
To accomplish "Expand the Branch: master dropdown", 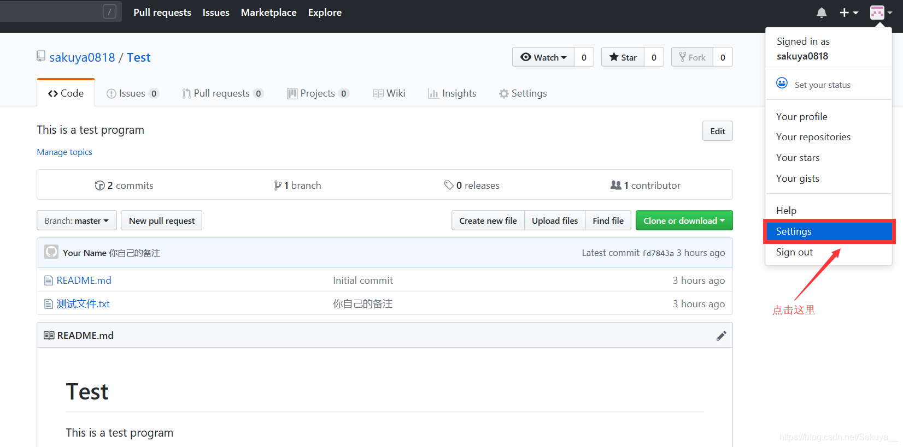I will point(77,220).
